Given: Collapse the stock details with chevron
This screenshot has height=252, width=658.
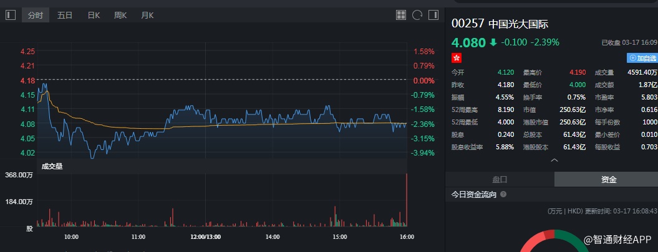Looking at the screenshot, I should point(554,160).
